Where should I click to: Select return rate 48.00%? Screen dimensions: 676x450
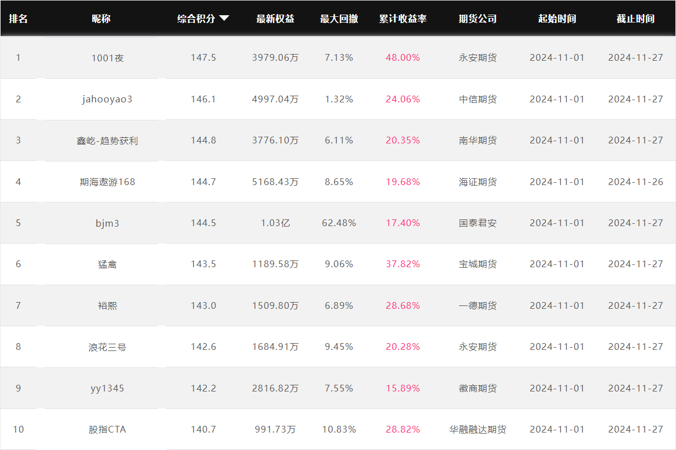tap(403, 57)
